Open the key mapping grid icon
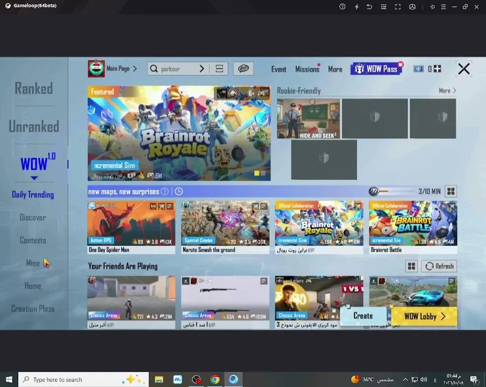 [383, 6]
